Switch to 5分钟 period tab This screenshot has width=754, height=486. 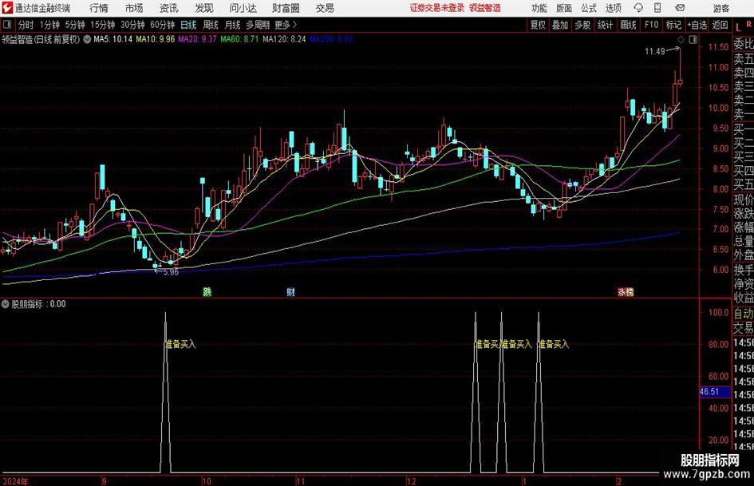tap(75, 25)
